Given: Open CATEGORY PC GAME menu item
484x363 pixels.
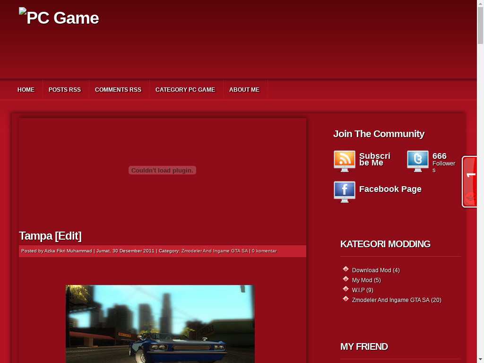Looking at the screenshot, I should [x=185, y=90].
